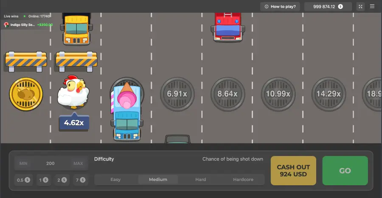Select Medium difficulty
The width and height of the screenshot is (382, 198).
coord(158,179)
